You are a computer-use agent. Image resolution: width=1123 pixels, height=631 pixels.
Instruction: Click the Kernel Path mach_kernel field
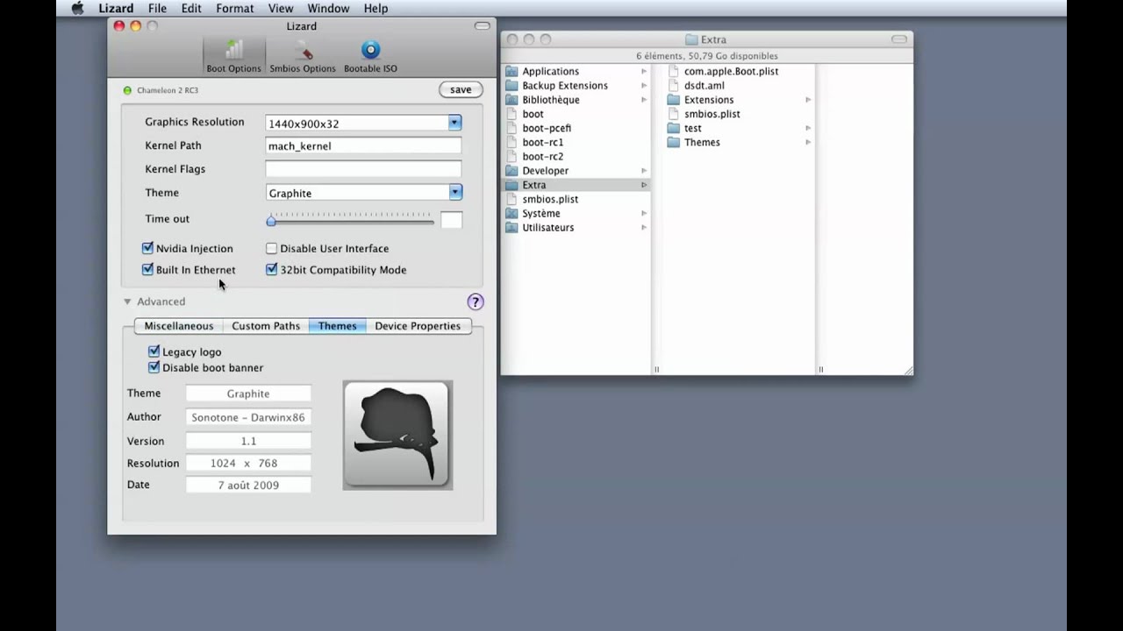[x=363, y=145]
